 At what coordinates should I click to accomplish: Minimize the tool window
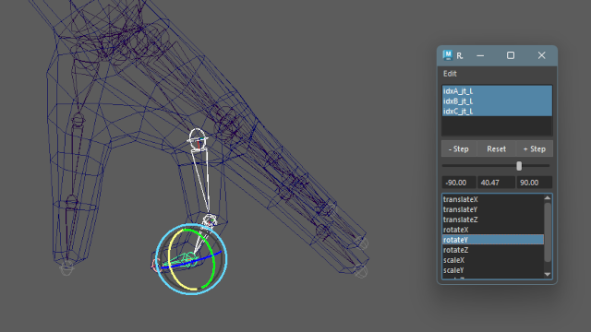tap(480, 55)
